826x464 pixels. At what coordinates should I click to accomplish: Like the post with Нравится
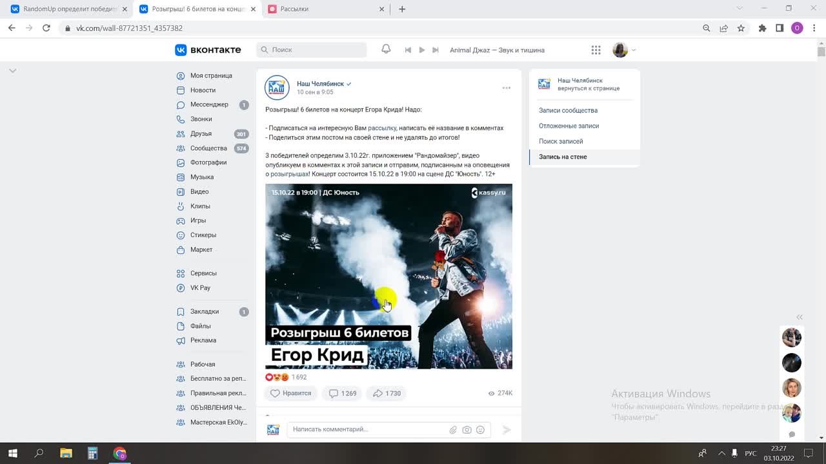tap(291, 393)
